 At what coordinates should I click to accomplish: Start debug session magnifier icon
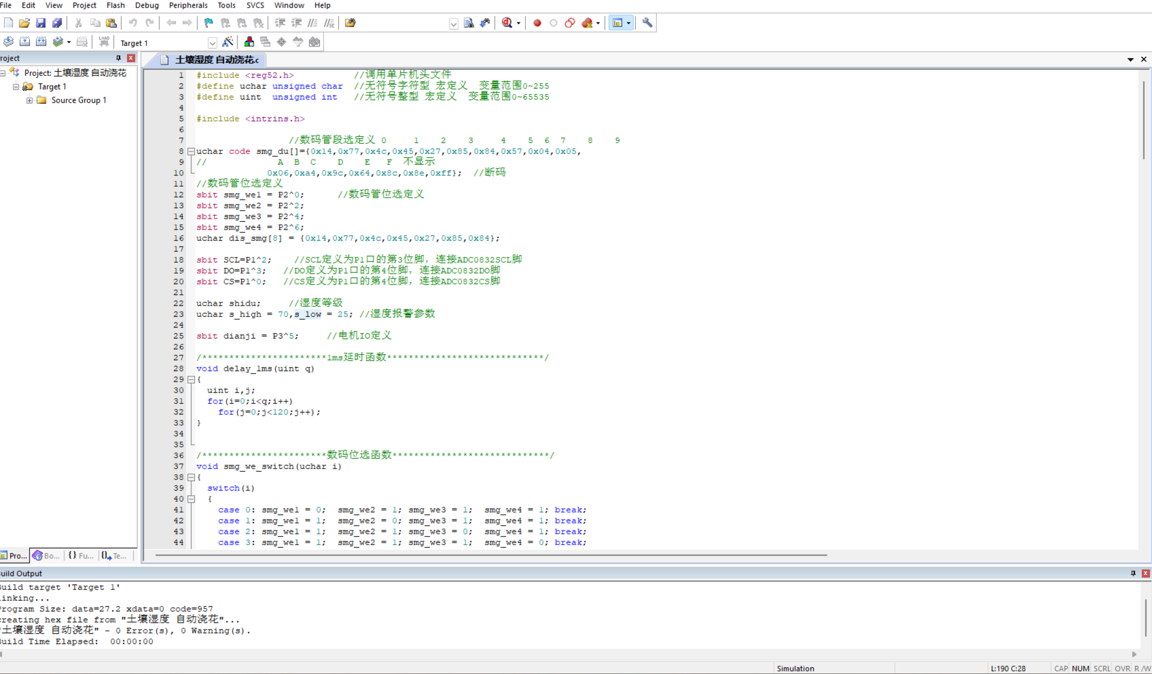point(507,23)
